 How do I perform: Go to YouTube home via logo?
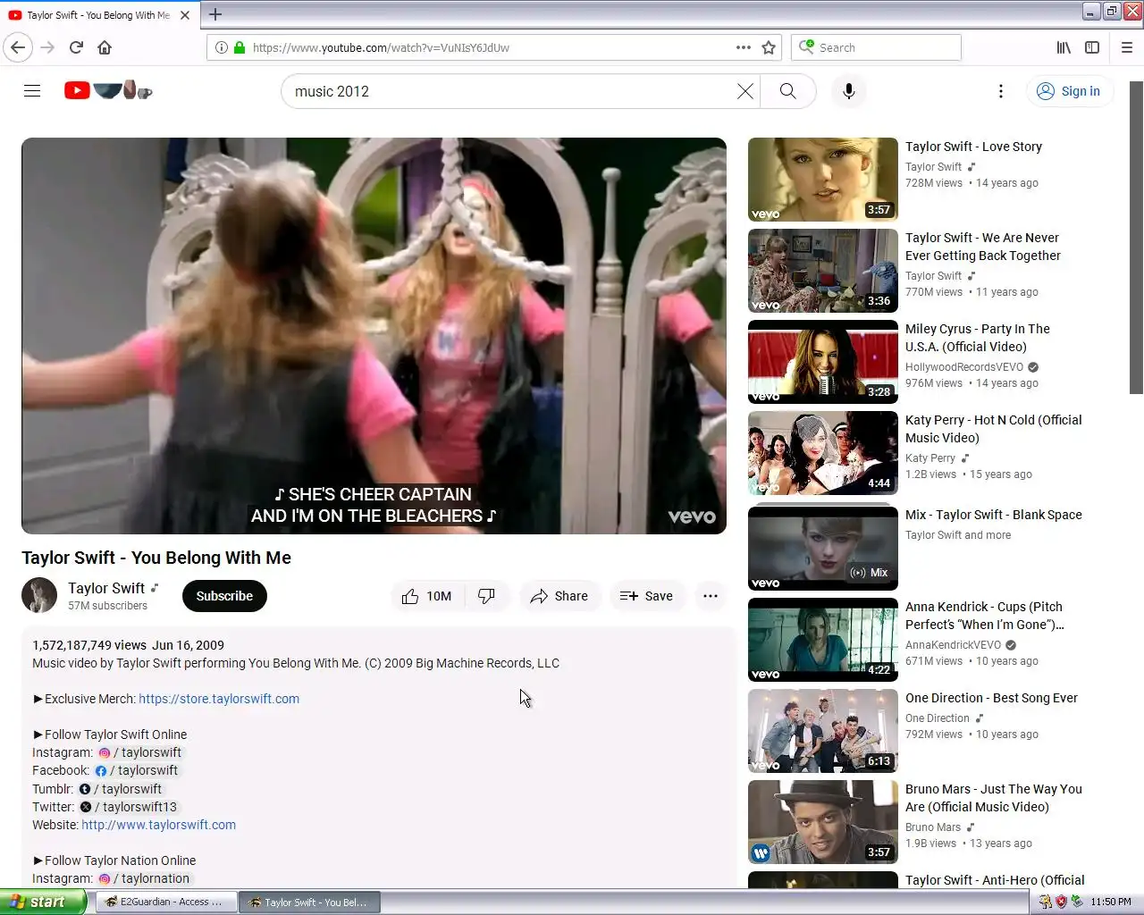(108, 90)
